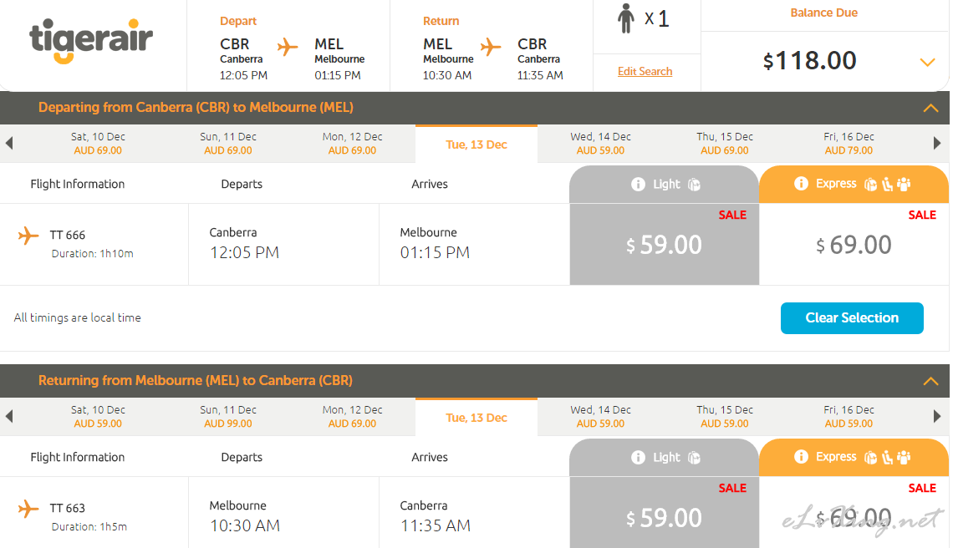953x548 pixels.
Task: Click the Light fare info icon for departing flight
Action: pos(638,184)
